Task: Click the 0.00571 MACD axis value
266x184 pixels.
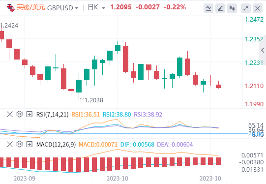Action: pyautogui.click(x=252, y=155)
